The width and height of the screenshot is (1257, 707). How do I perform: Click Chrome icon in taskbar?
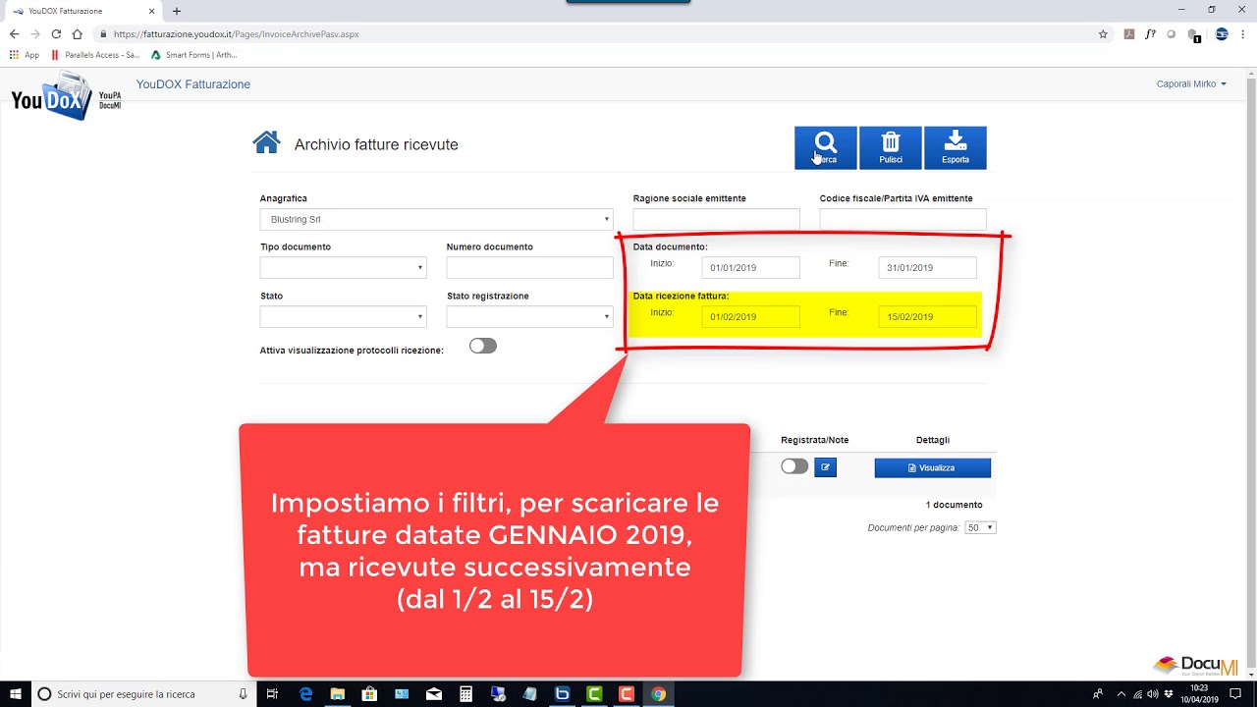coord(658,694)
